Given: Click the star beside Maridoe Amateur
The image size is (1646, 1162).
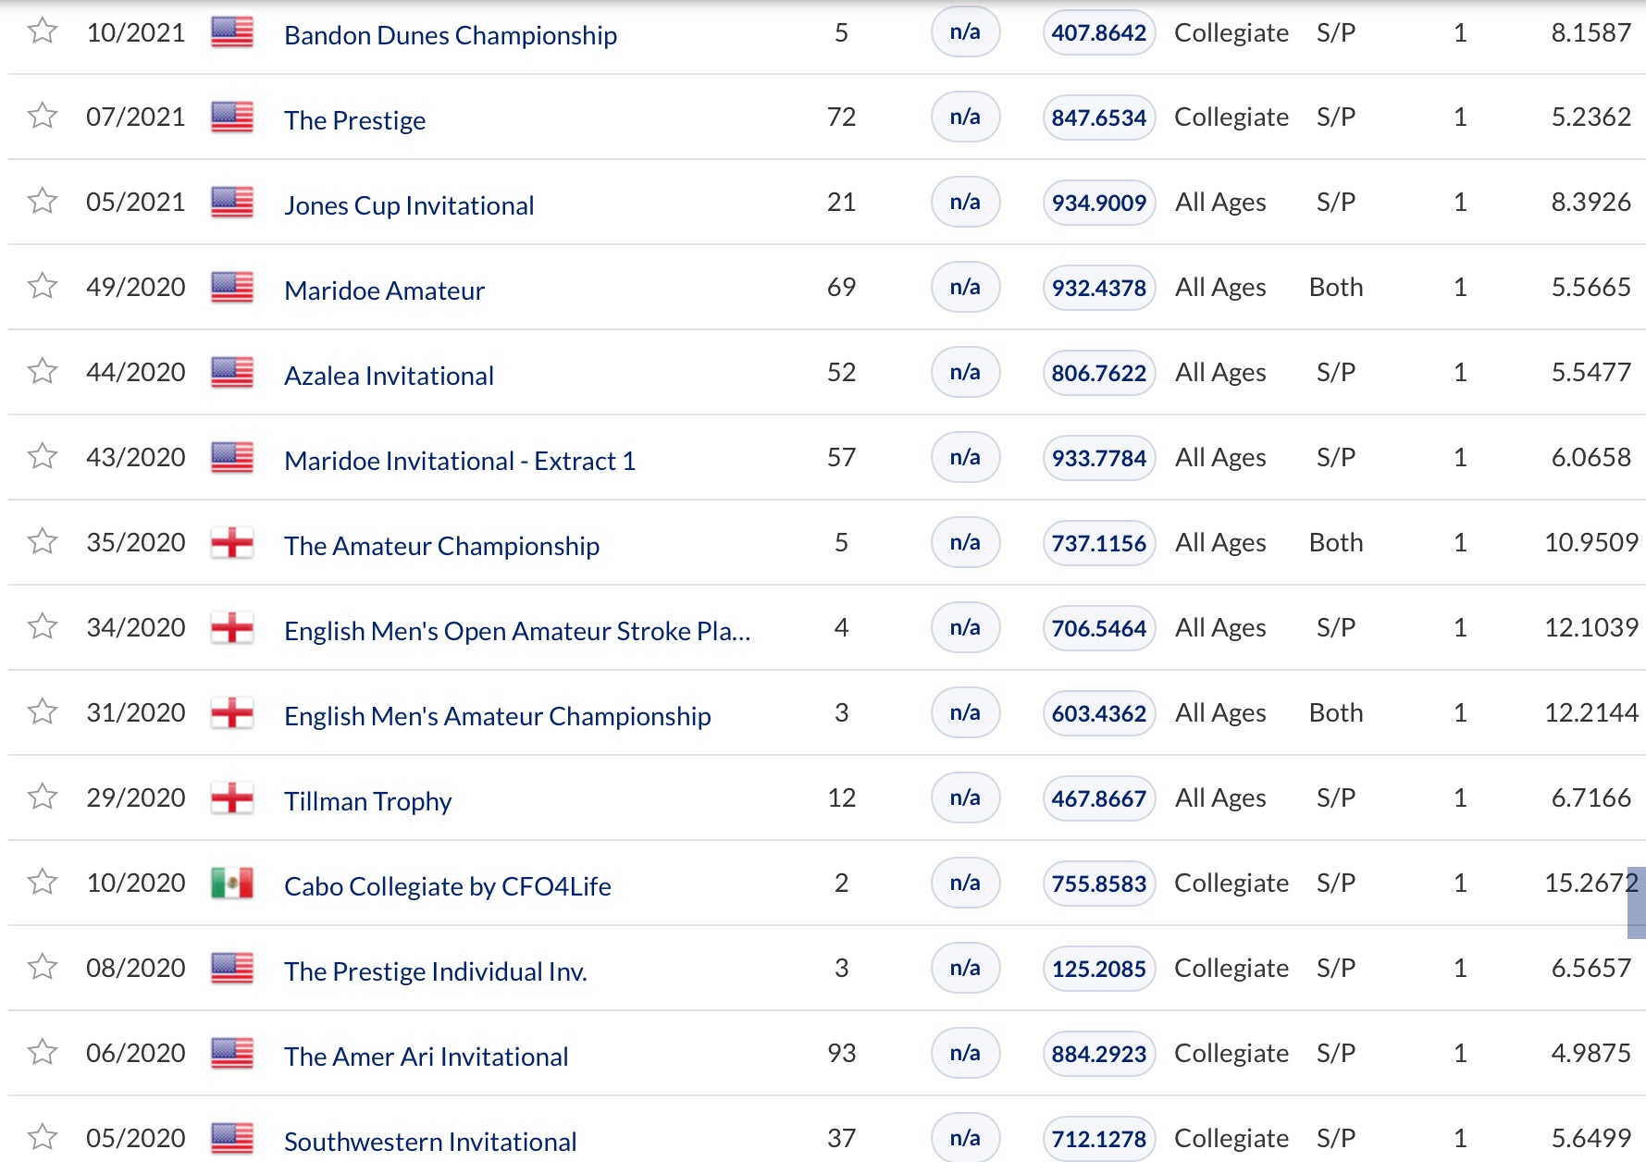Looking at the screenshot, I should click(43, 287).
